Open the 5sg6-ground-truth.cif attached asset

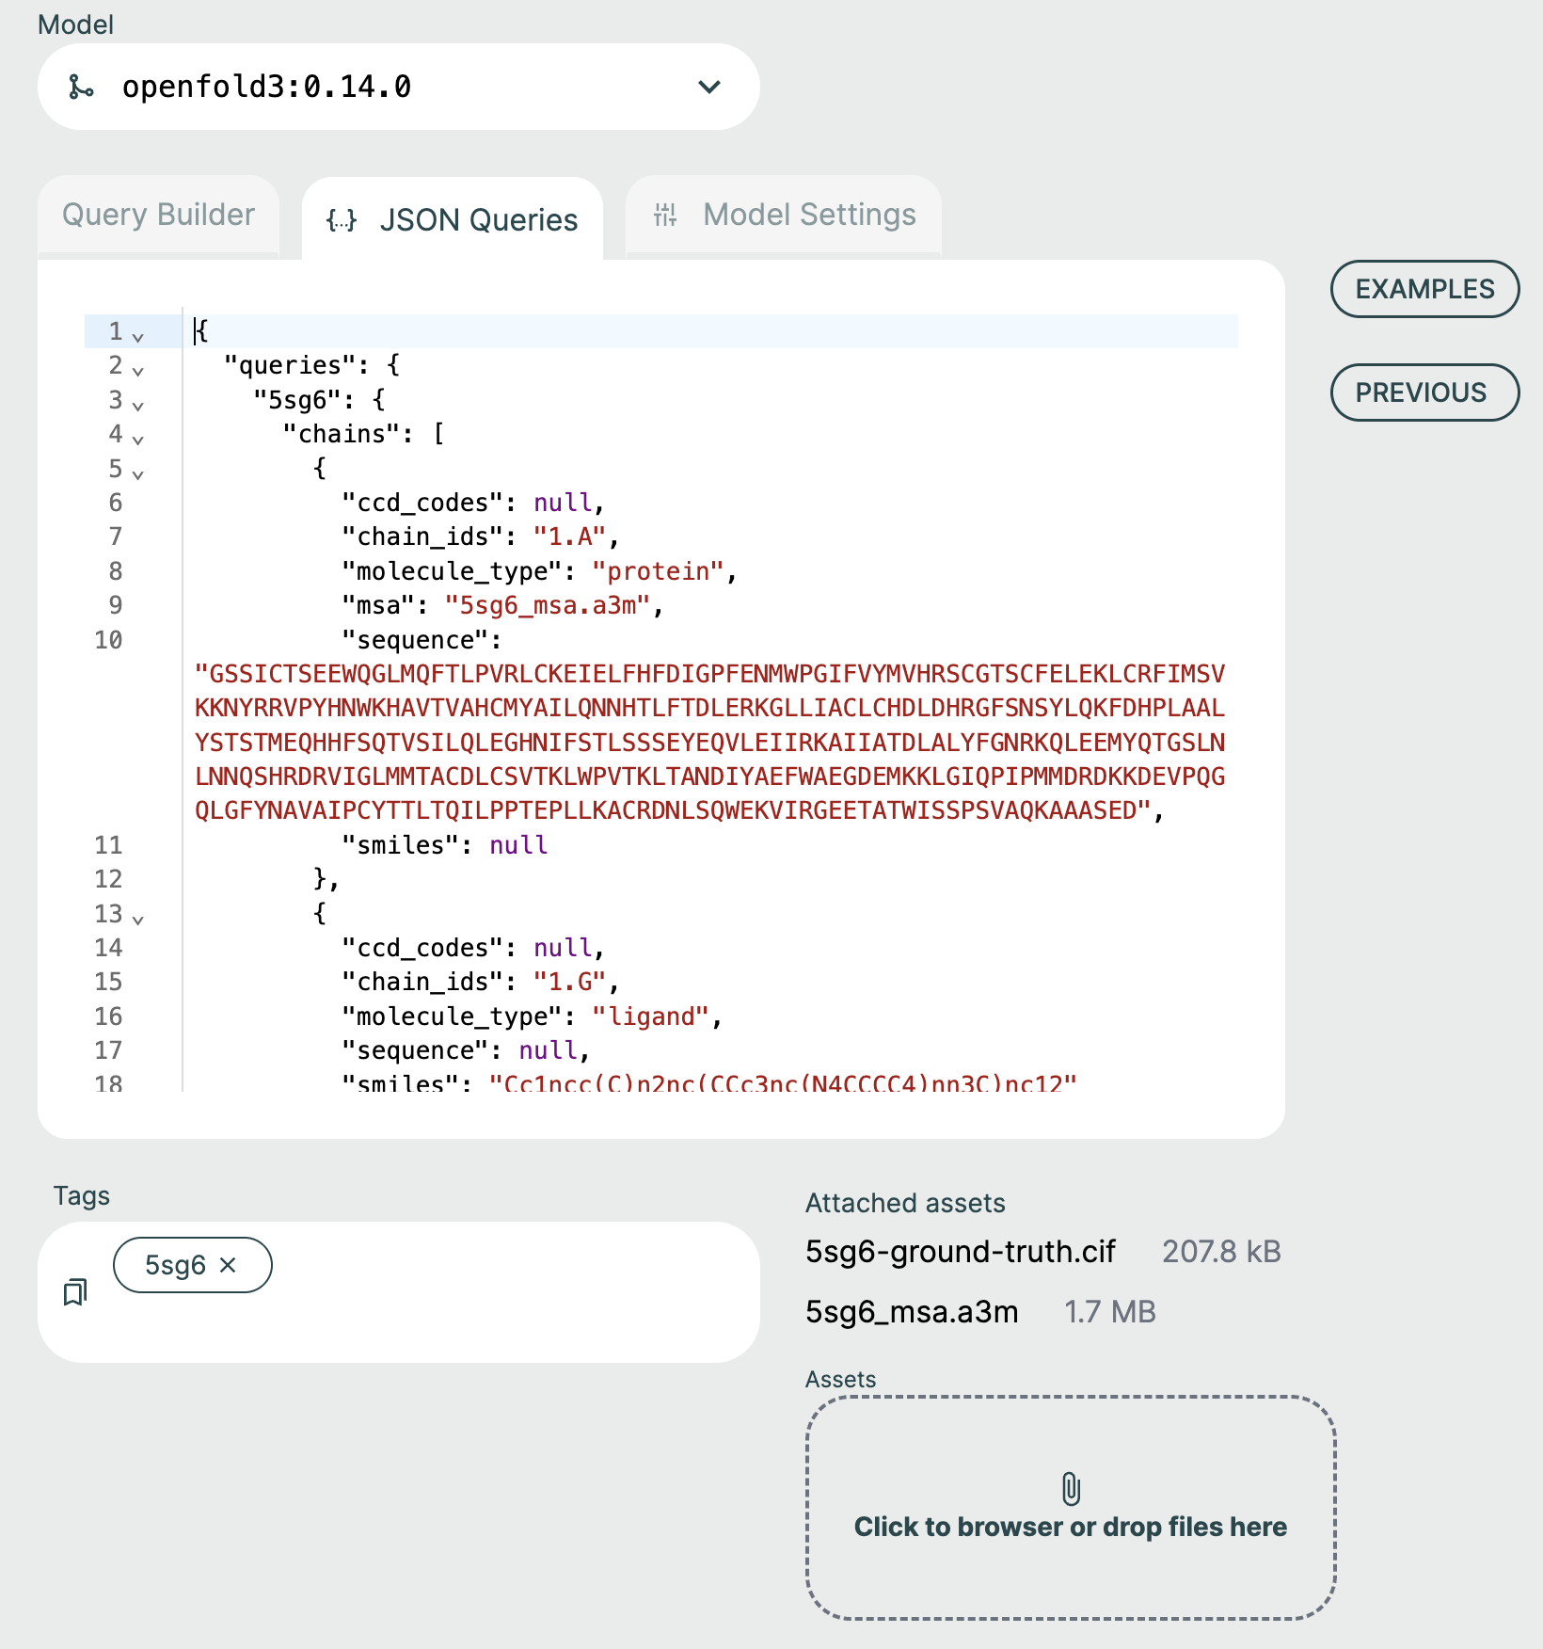(960, 1252)
